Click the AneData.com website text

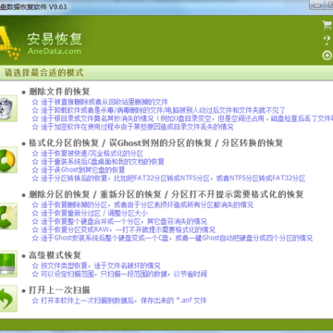pos(55,51)
